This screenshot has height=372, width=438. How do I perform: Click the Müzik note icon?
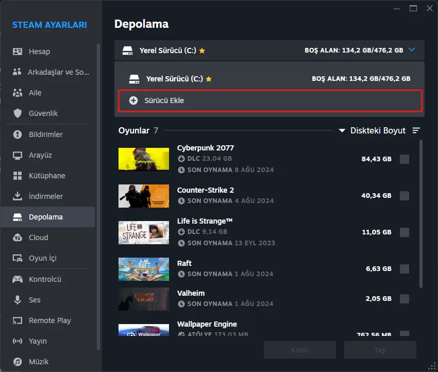18,362
